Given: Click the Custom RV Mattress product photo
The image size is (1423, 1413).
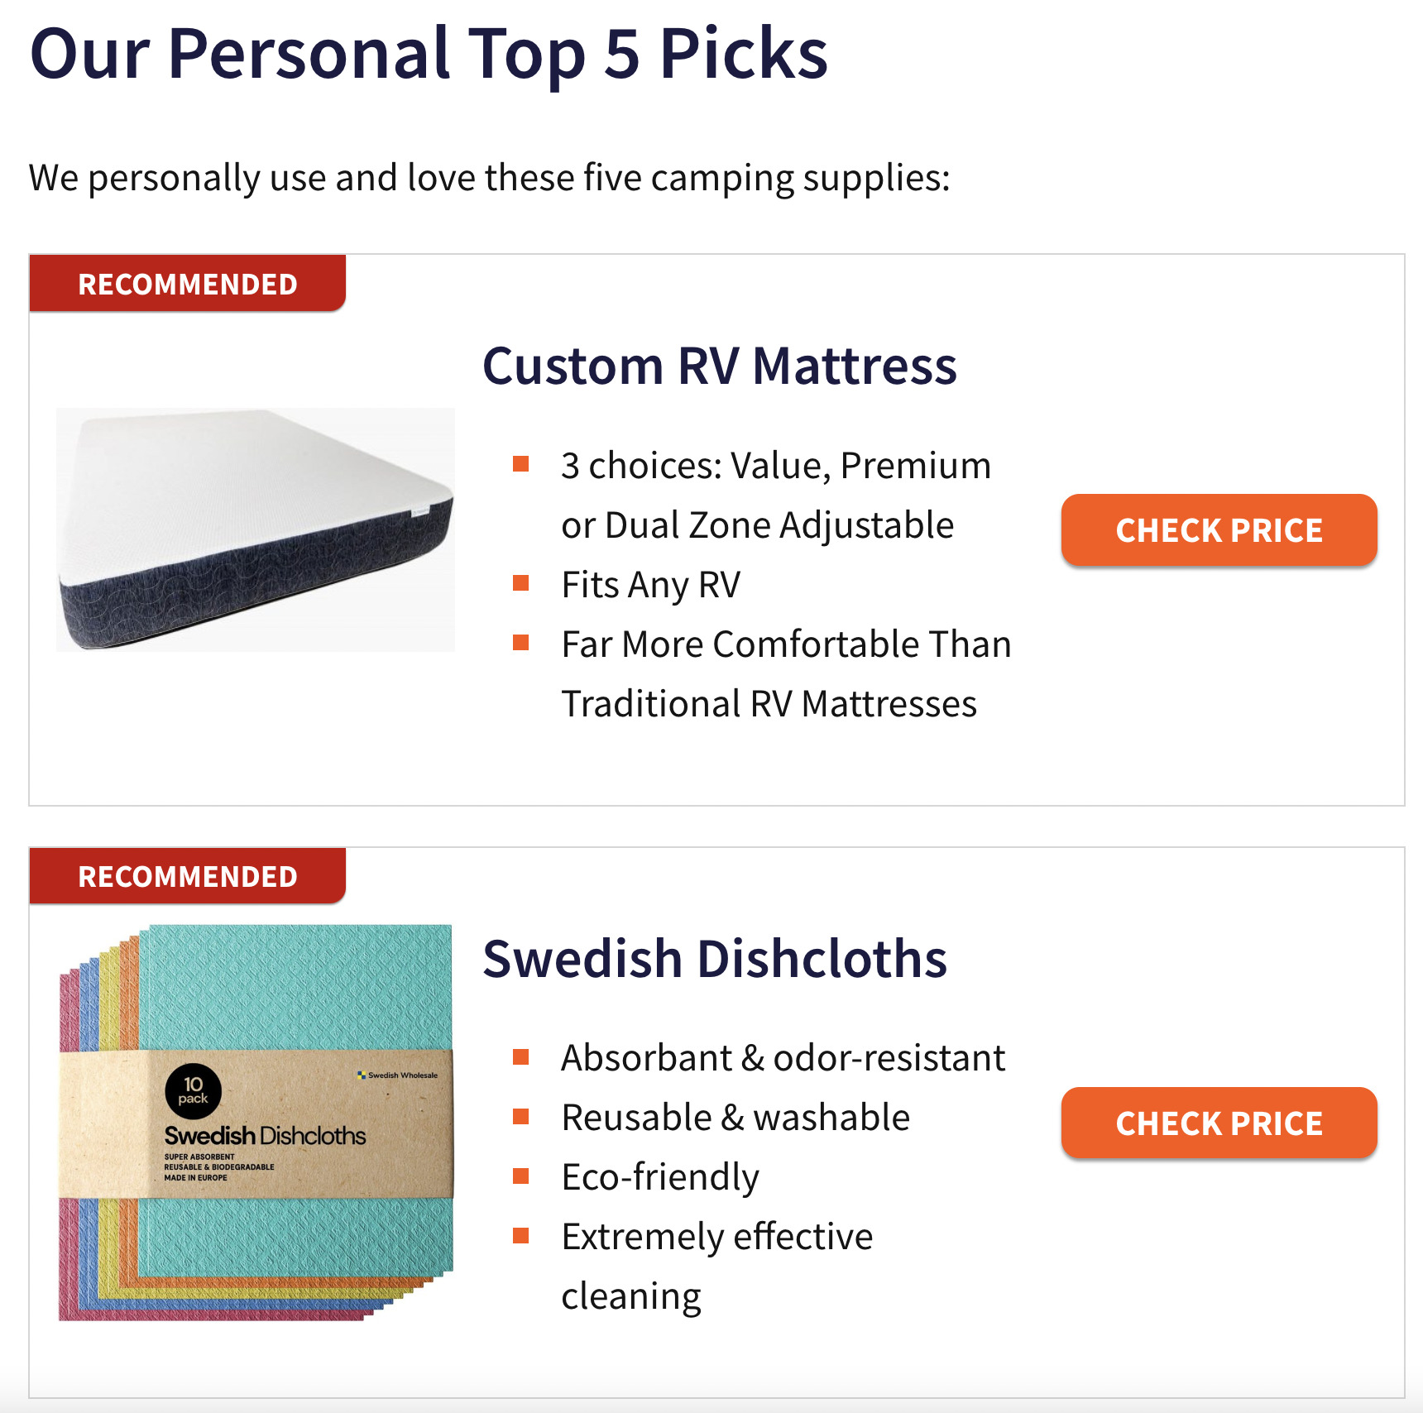Looking at the screenshot, I should click(x=256, y=529).
